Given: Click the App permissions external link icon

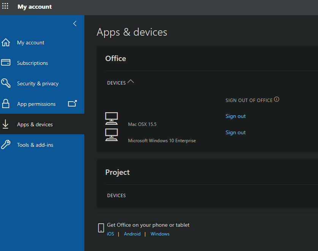Looking at the screenshot, I should click(72, 103).
